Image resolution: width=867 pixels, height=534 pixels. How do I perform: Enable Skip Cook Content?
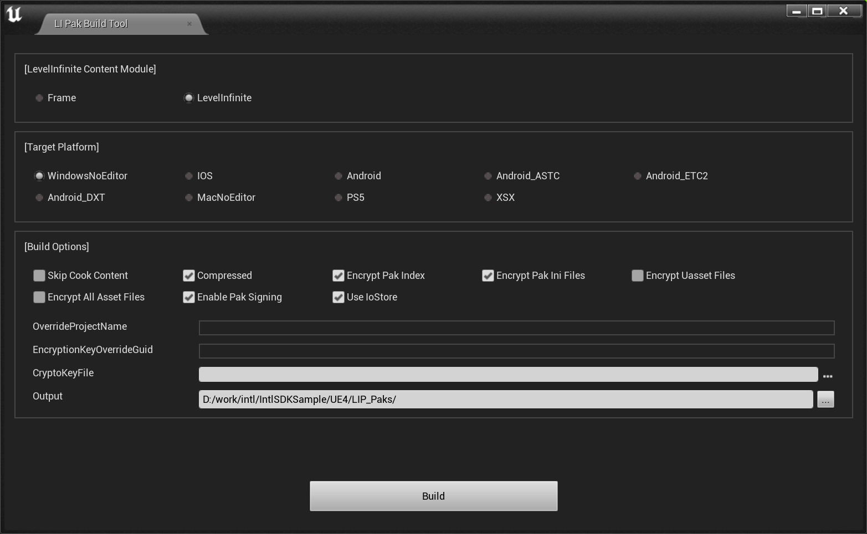[x=39, y=275]
